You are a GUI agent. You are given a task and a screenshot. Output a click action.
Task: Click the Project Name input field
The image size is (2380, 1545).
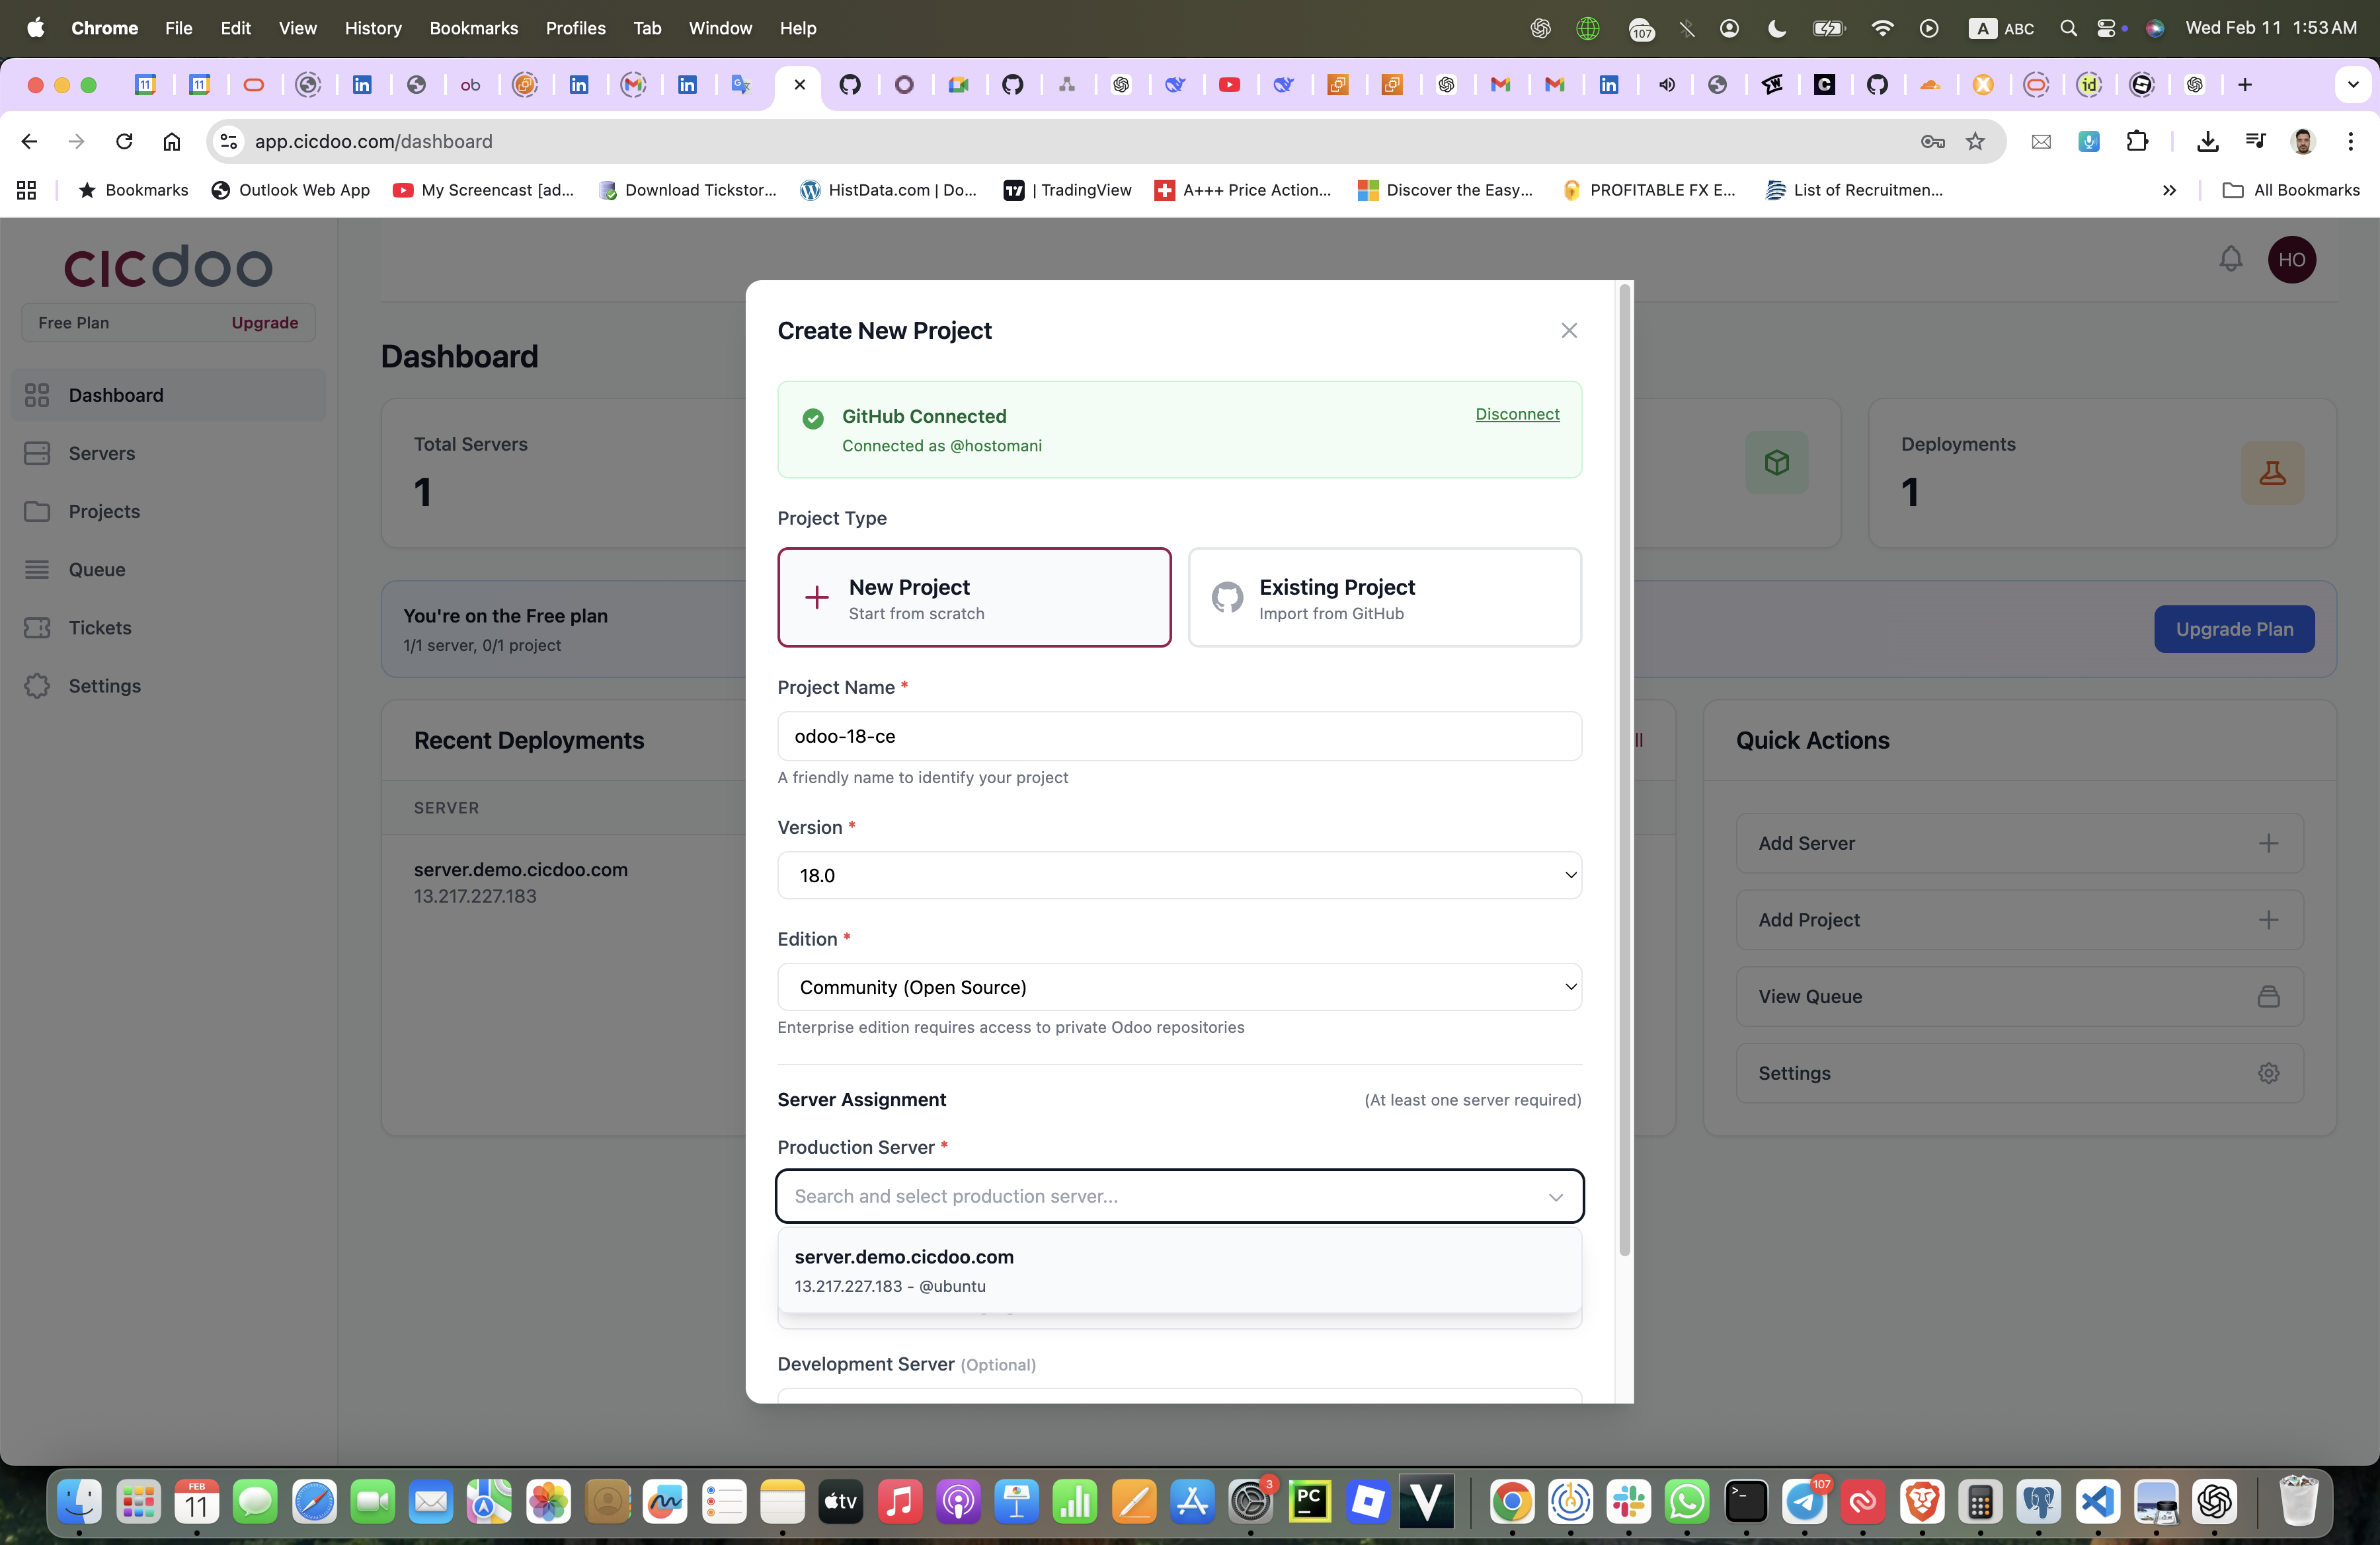1178,737
